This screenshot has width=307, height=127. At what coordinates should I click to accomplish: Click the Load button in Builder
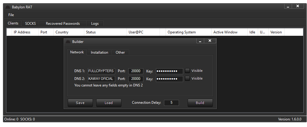click(109, 103)
